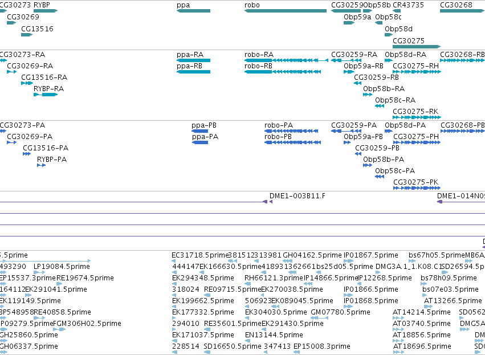This screenshot has height=355, width=485.
Task: Select the GM07780.5prime EST label
Action: pos(341,312)
